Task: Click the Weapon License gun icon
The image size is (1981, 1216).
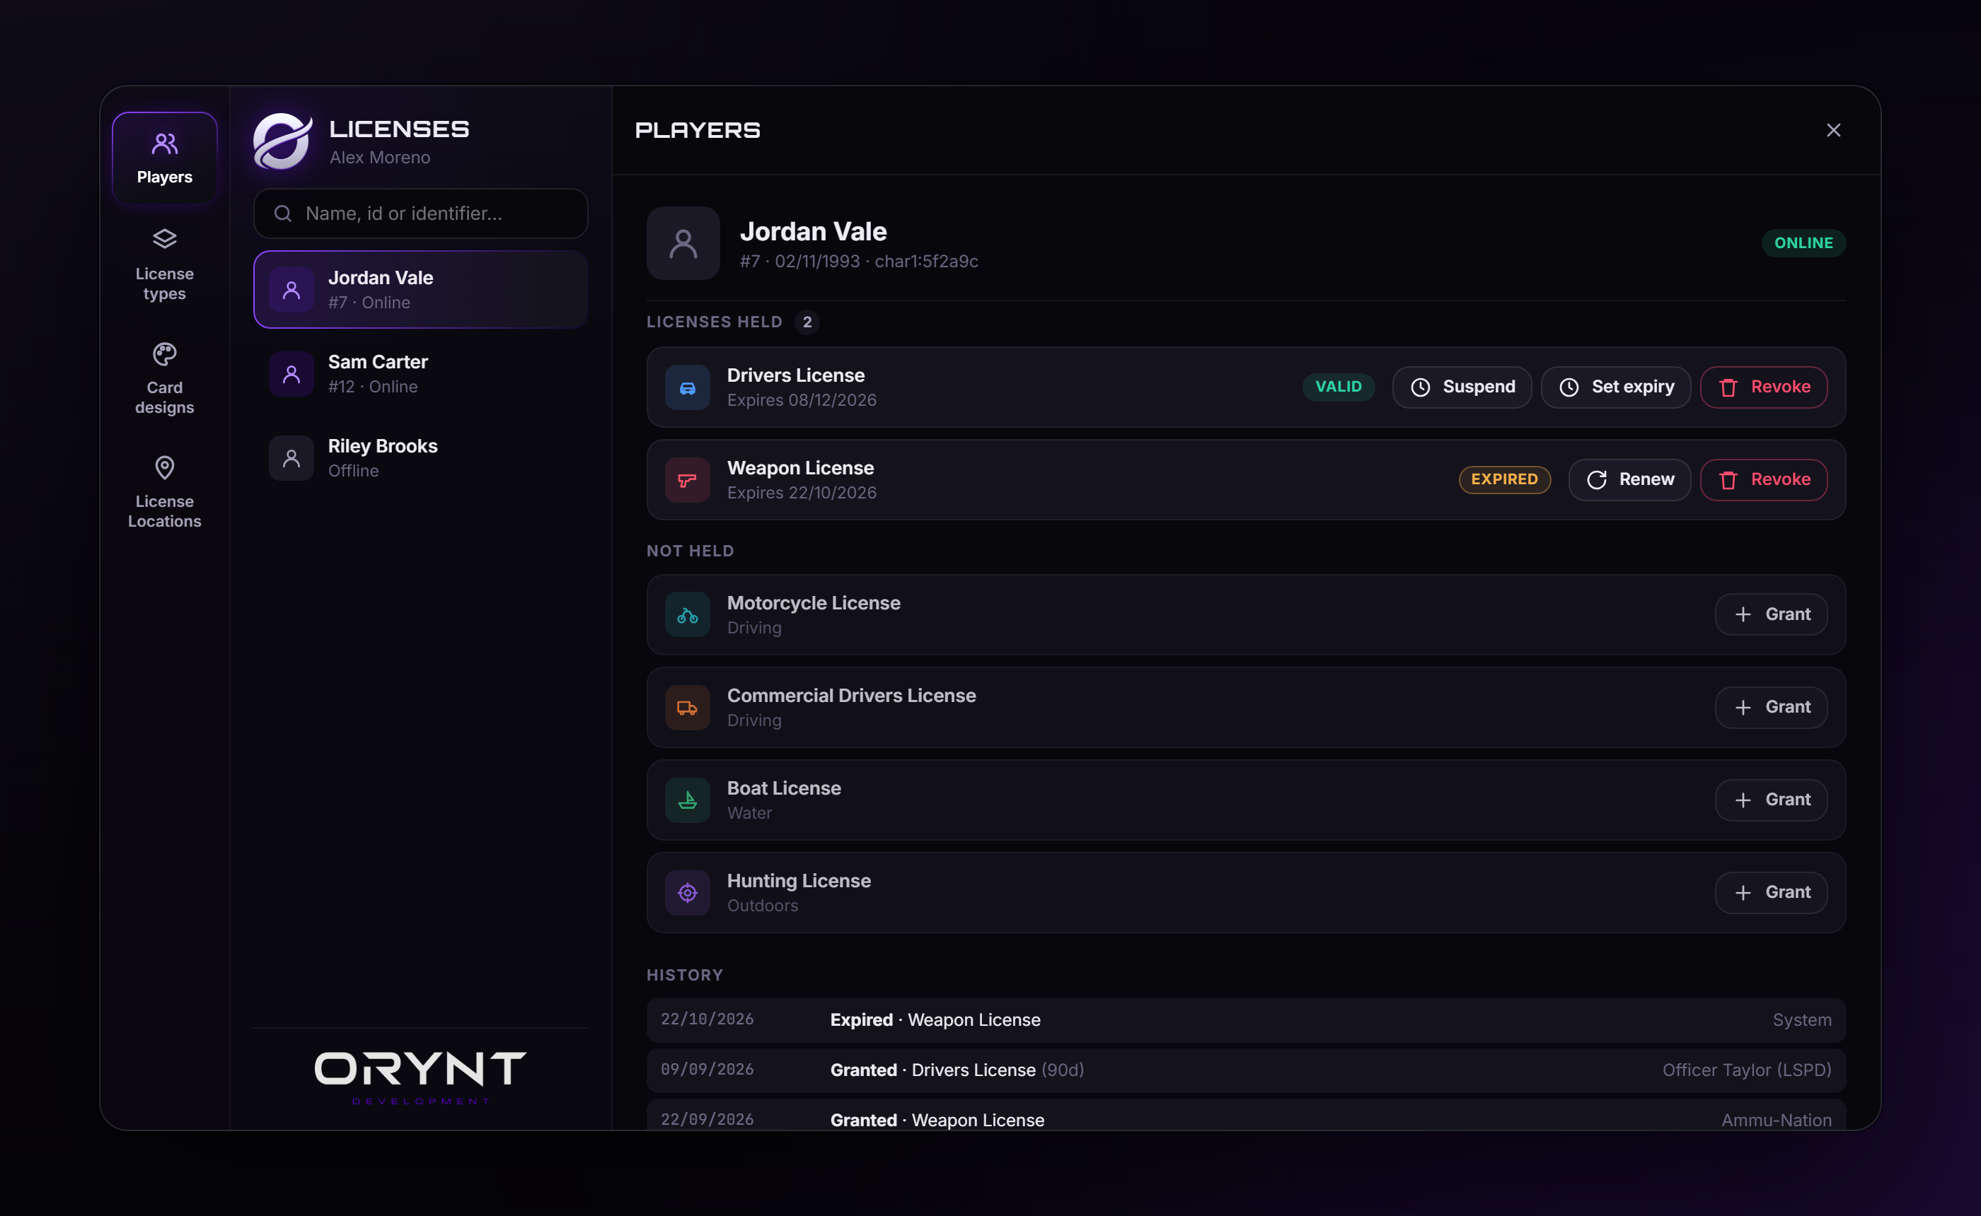Action: click(x=687, y=480)
